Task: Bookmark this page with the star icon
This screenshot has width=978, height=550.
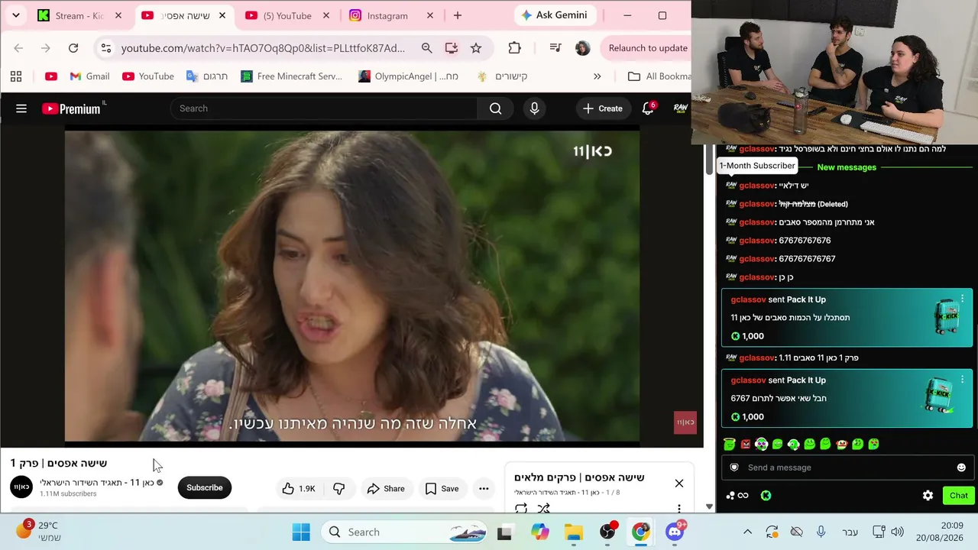Action: coord(476,48)
